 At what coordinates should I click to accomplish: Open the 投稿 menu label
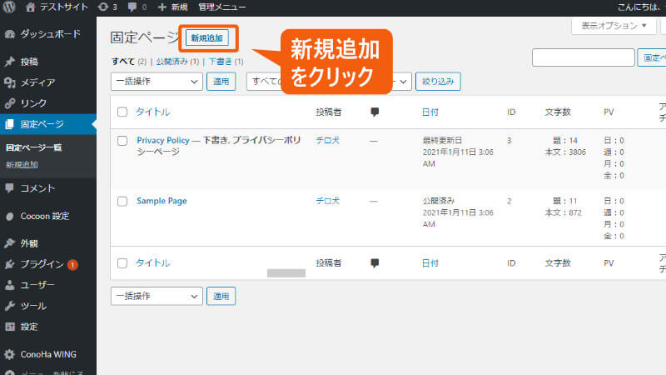[29, 62]
